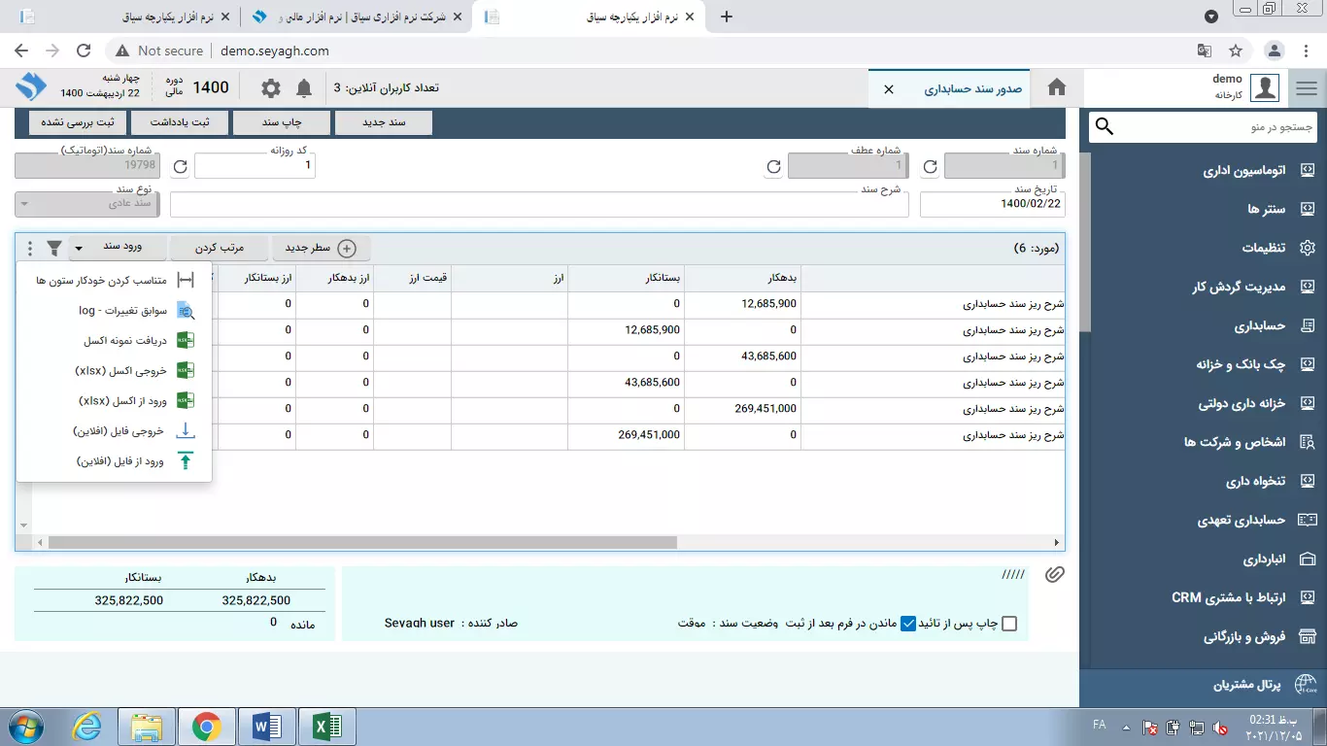The image size is (1327, 746).
Task: Click the magnifier icon in menu search
Action: coord(1105,127)
